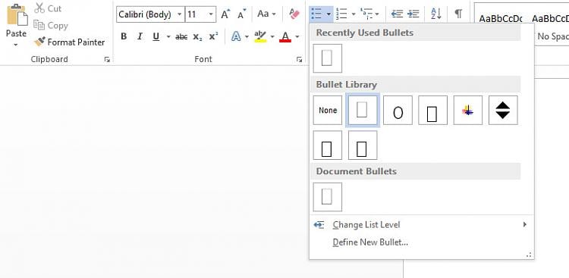569x278 pixels.
Task: Toggle superscript formatting
Action: click(x=213, y=36)
